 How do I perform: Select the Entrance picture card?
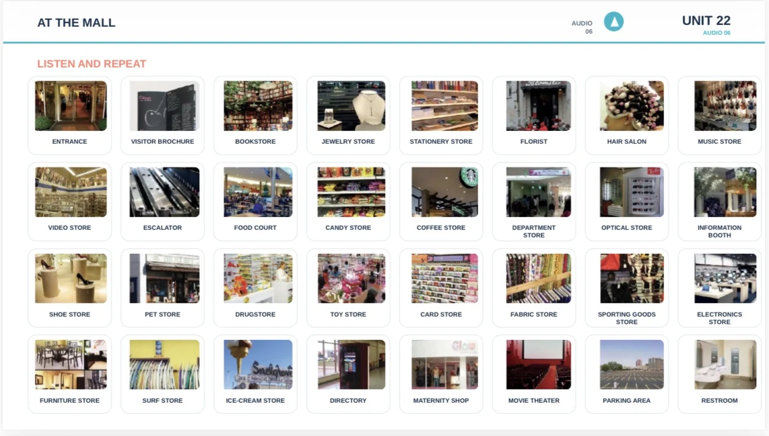coord(70,115)
